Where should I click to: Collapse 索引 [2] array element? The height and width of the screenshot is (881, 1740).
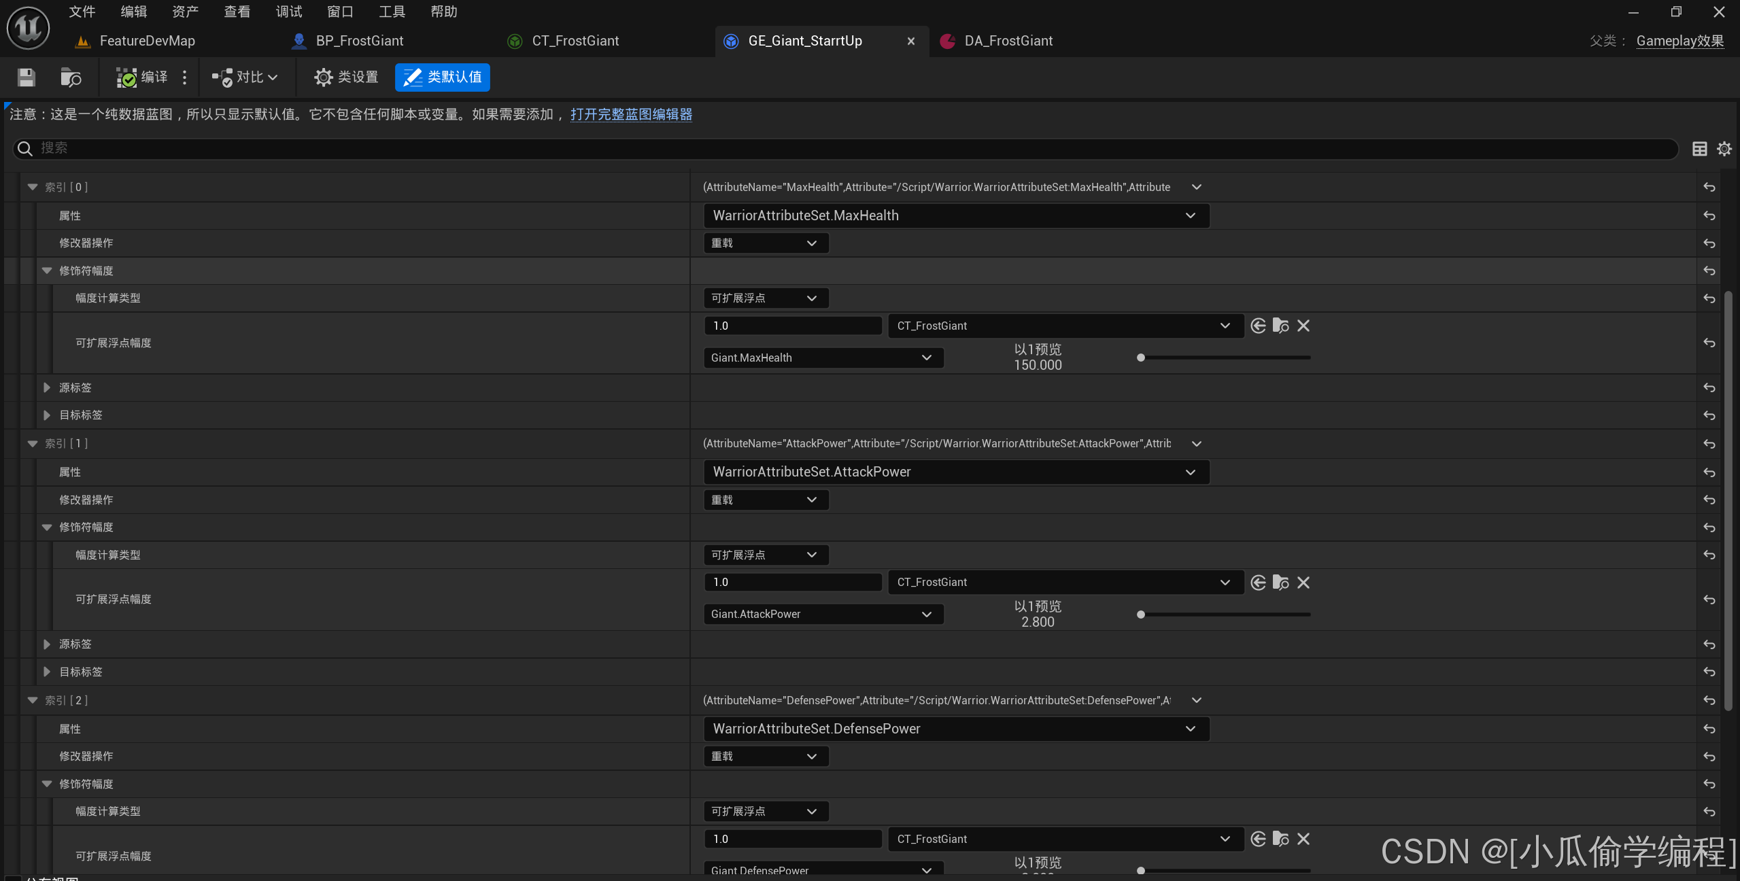coord(32,700)
